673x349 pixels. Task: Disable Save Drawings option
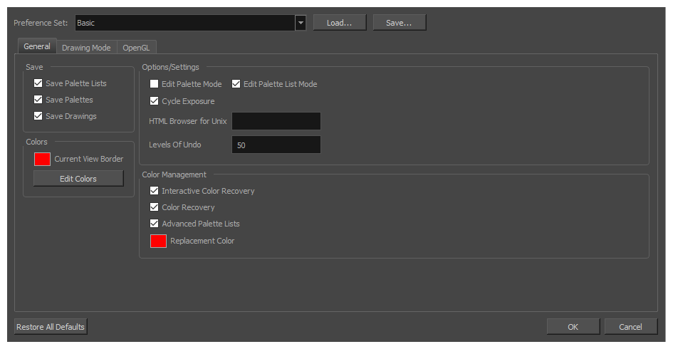click(38, 116)
